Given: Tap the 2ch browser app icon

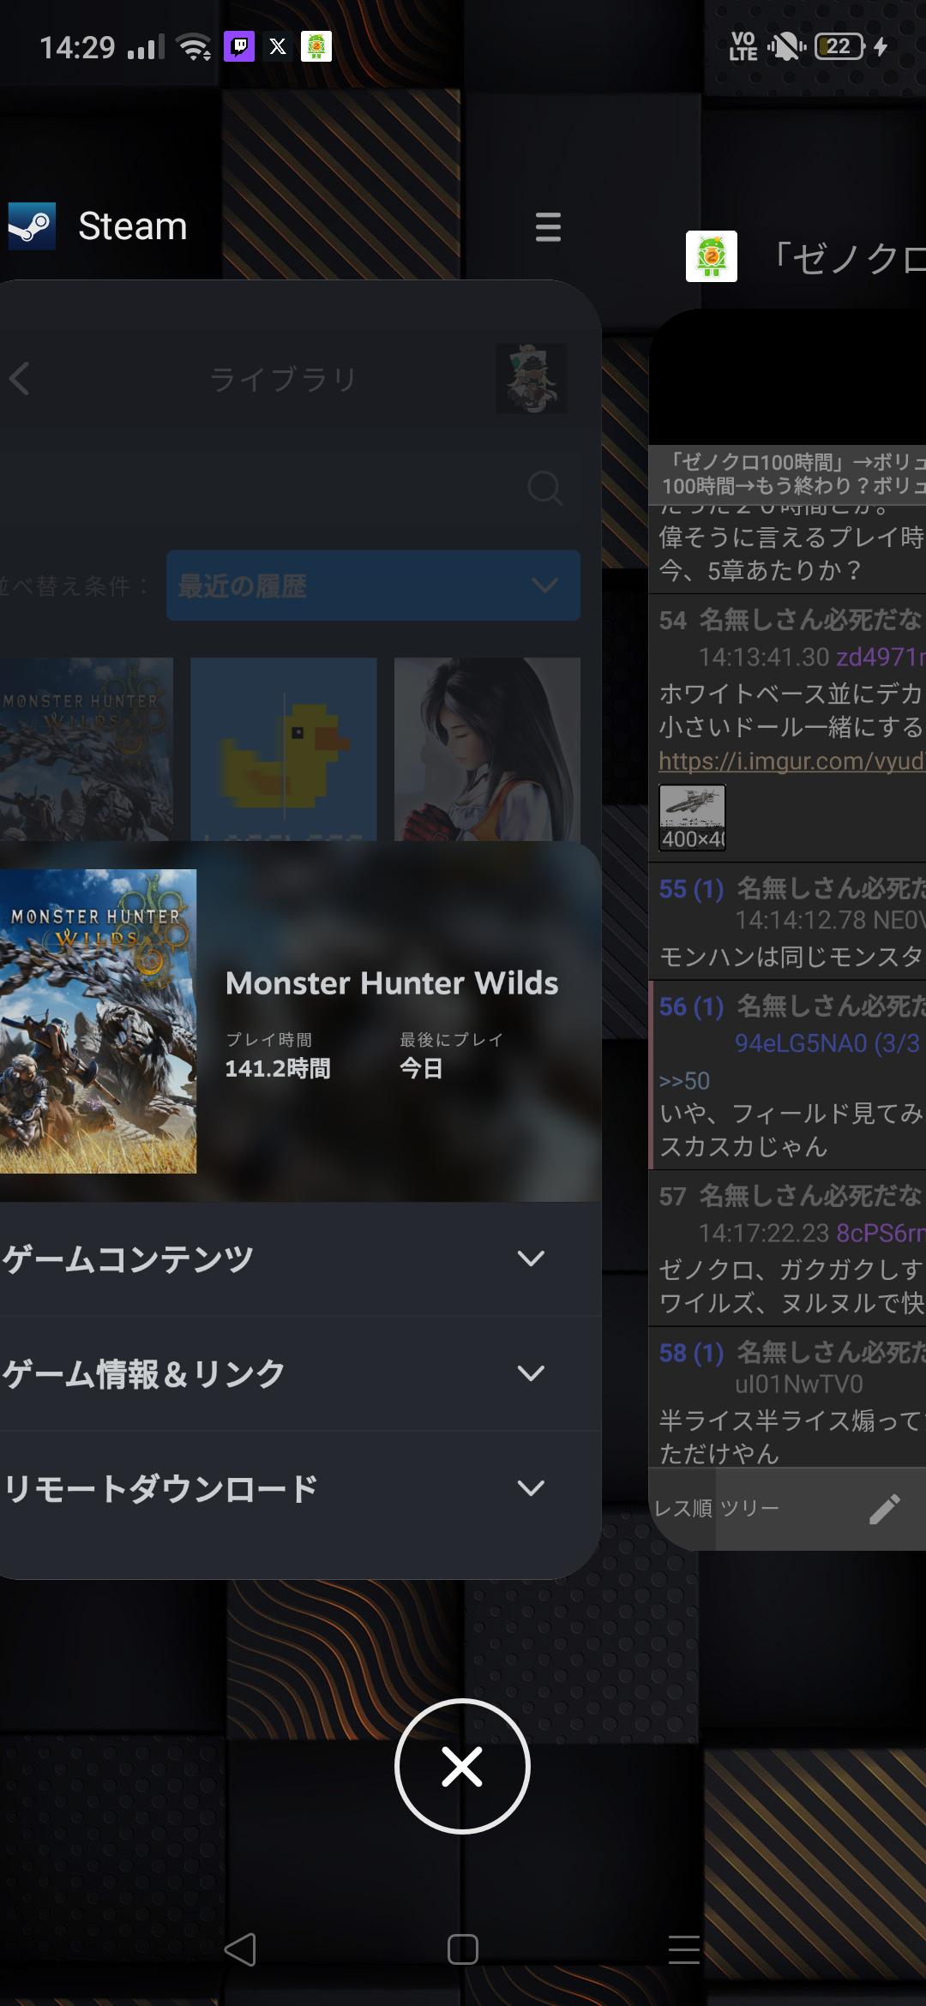Looking at the screenshot, I should [712, 256].
